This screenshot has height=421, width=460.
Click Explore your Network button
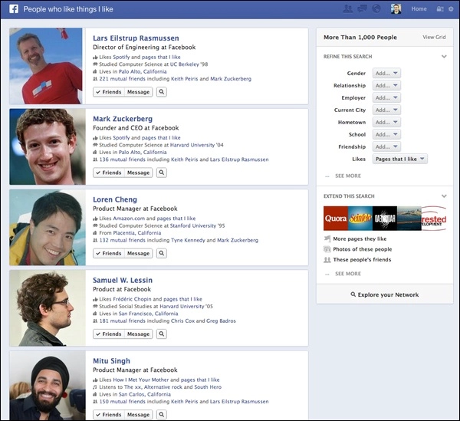[x=384, y=294]
